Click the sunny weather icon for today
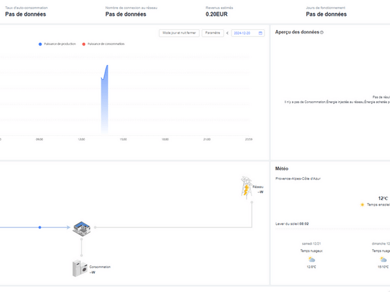Screen dimensions: 390x292 [x=362, y=204]
